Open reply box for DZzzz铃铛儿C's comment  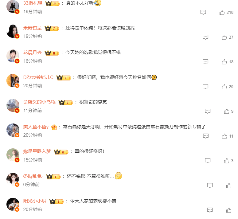(x=205, y=87)
